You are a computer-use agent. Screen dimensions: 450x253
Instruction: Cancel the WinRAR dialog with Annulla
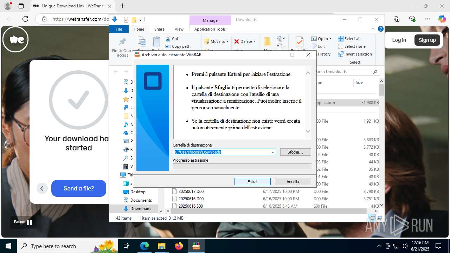[x=293, y=182]
